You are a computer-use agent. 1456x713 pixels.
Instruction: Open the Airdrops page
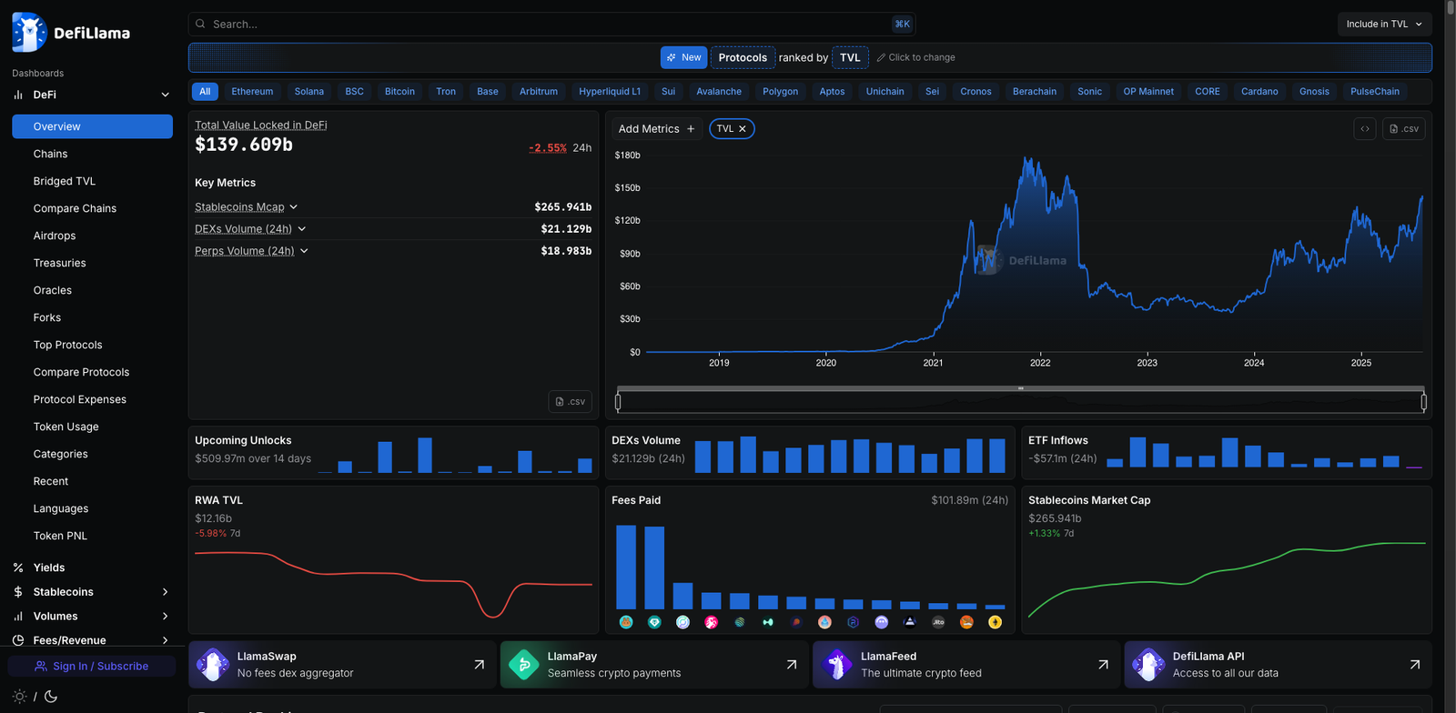coord(55,236)
